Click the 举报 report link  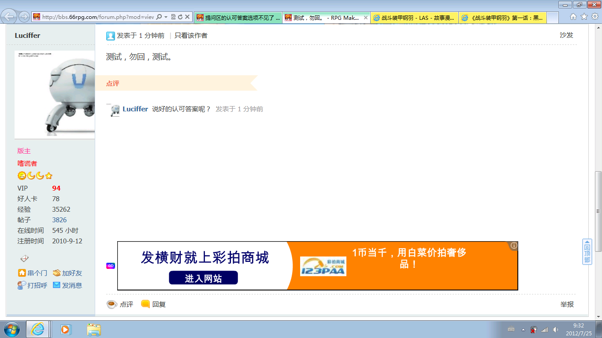pyautogui.click(x=567, y=304)
